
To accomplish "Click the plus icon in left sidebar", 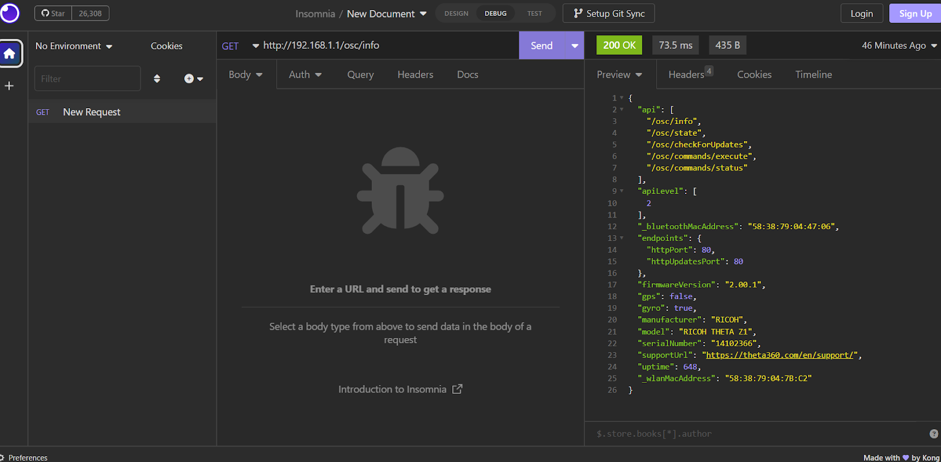I will [9, 86].
